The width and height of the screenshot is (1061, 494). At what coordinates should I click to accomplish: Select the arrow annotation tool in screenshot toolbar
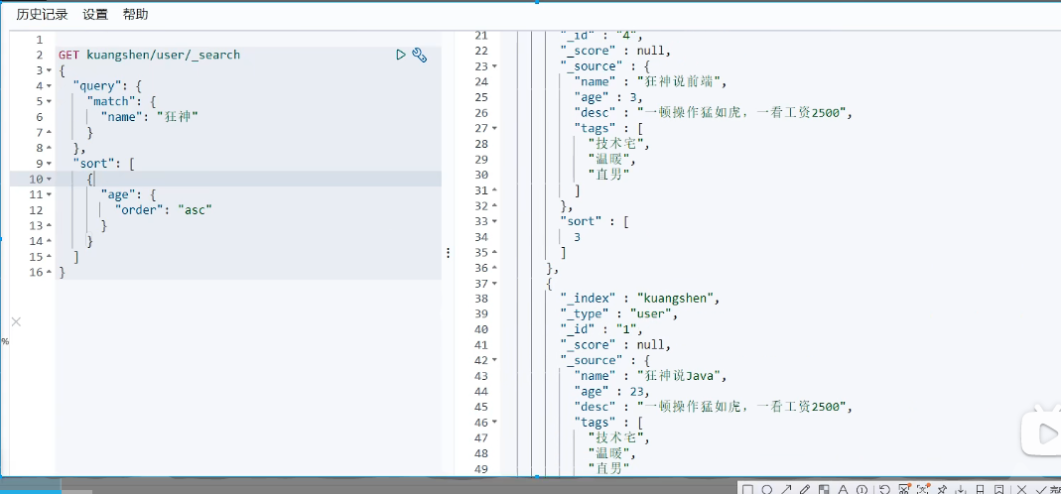786,489
